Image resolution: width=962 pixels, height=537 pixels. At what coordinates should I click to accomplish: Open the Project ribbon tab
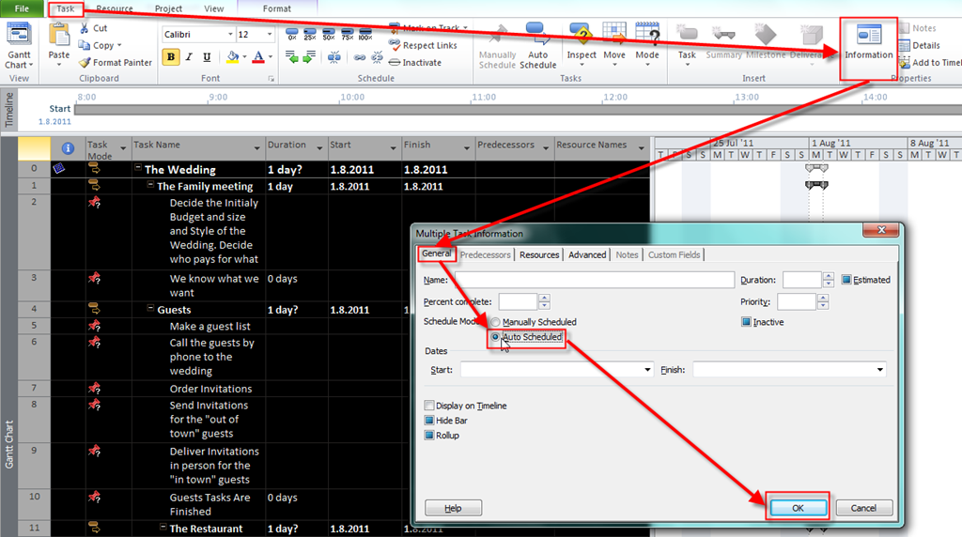168,8
